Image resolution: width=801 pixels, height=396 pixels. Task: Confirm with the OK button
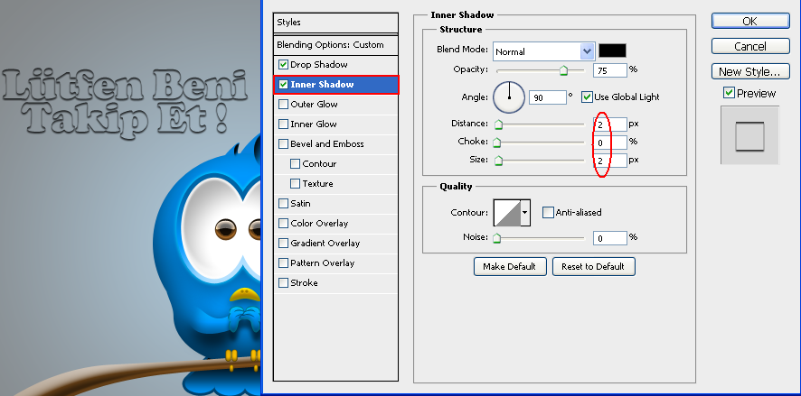point(749,21)
